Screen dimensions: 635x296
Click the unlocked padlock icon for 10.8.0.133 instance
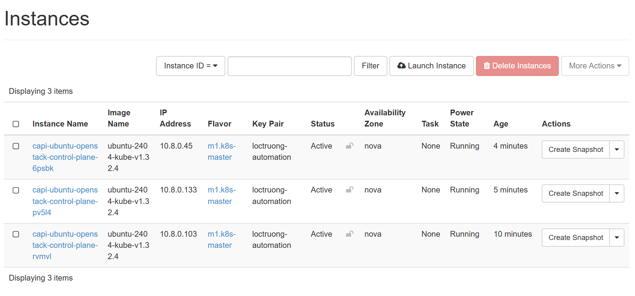[350, 190]
